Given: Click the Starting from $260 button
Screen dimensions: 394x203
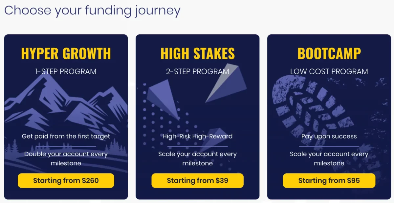Looking at the screenshot, I should (66, 180).
